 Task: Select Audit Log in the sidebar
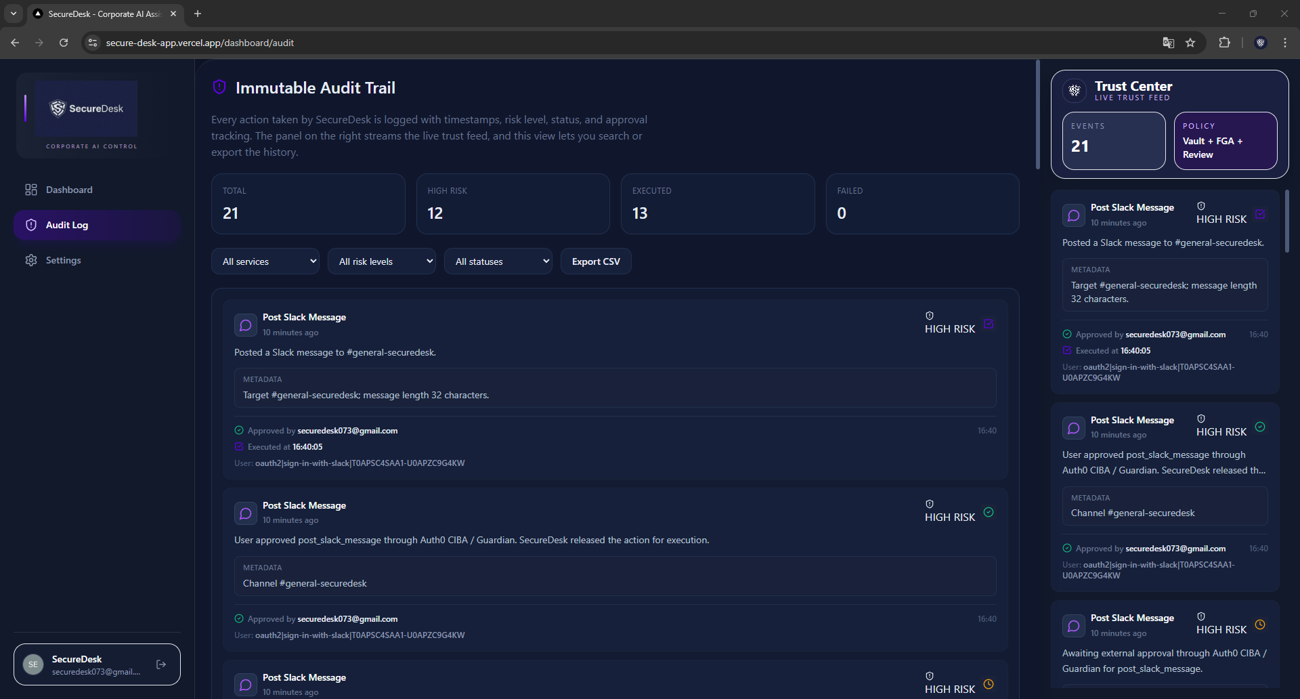pyautogui.click(x=97, y=225)
